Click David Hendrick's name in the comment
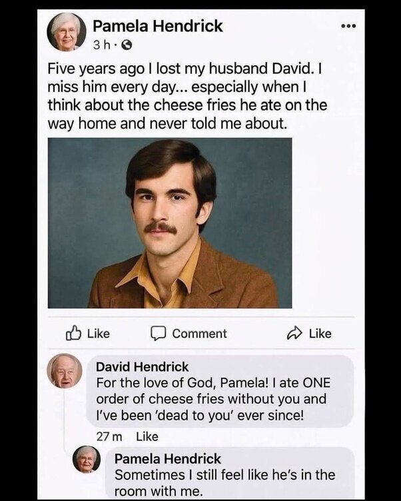The width and height of the screenshot is (401, 501). 142,366
